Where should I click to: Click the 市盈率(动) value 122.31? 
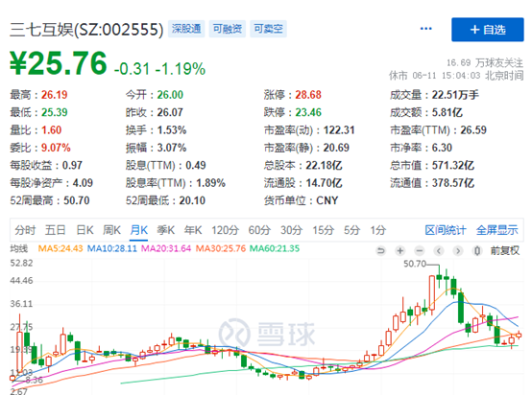pyautogui.click(x=339, y=130)
